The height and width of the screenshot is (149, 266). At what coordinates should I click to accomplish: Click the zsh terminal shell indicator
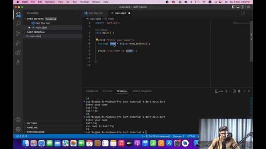pos(219,91)
